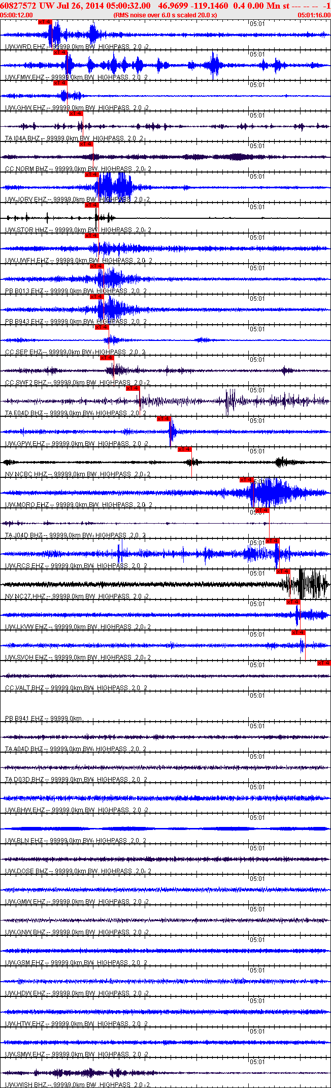Image resolution: width=331 pixels, height=1088 pixels.
Task: Click the end time label 05:01:16.00
Action: coord(314,15)
